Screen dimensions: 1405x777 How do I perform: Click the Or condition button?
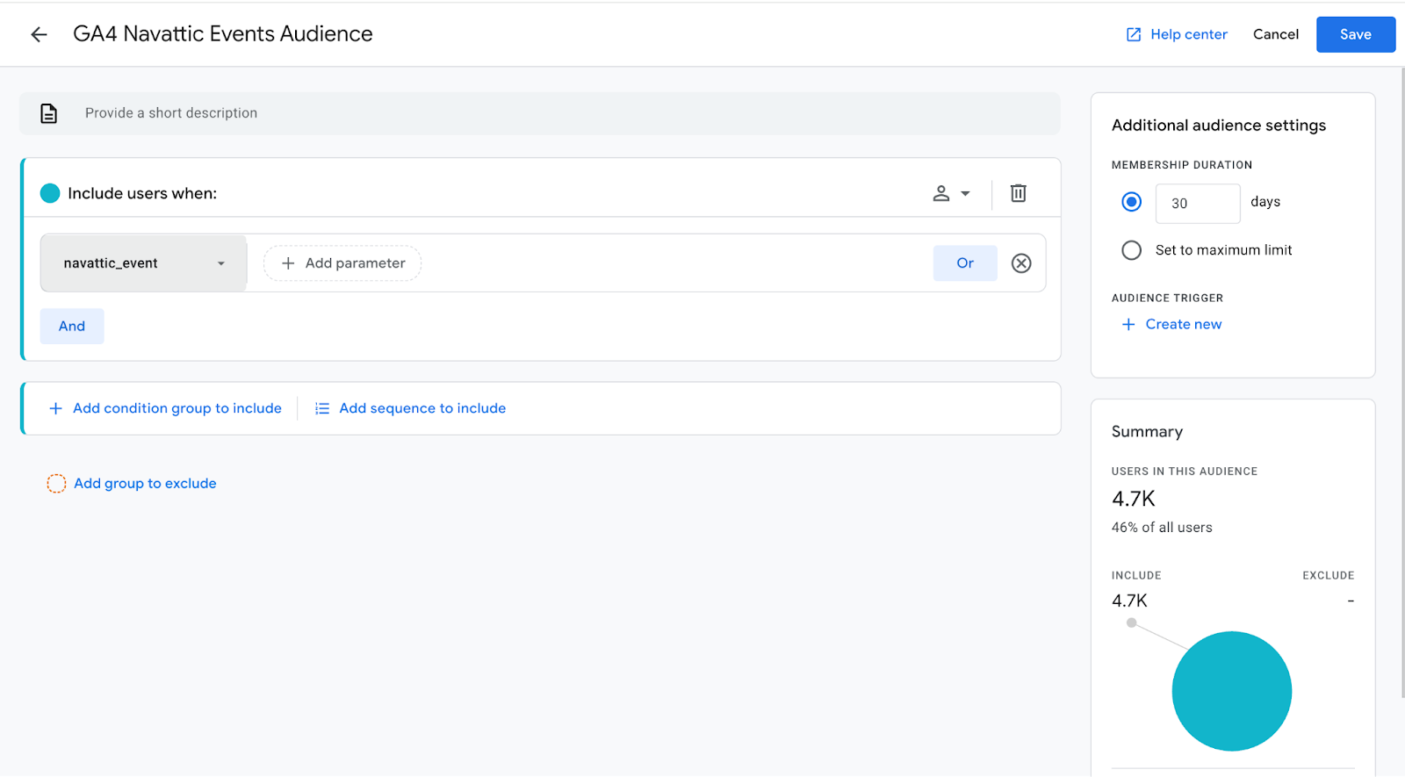click(965, 263)
